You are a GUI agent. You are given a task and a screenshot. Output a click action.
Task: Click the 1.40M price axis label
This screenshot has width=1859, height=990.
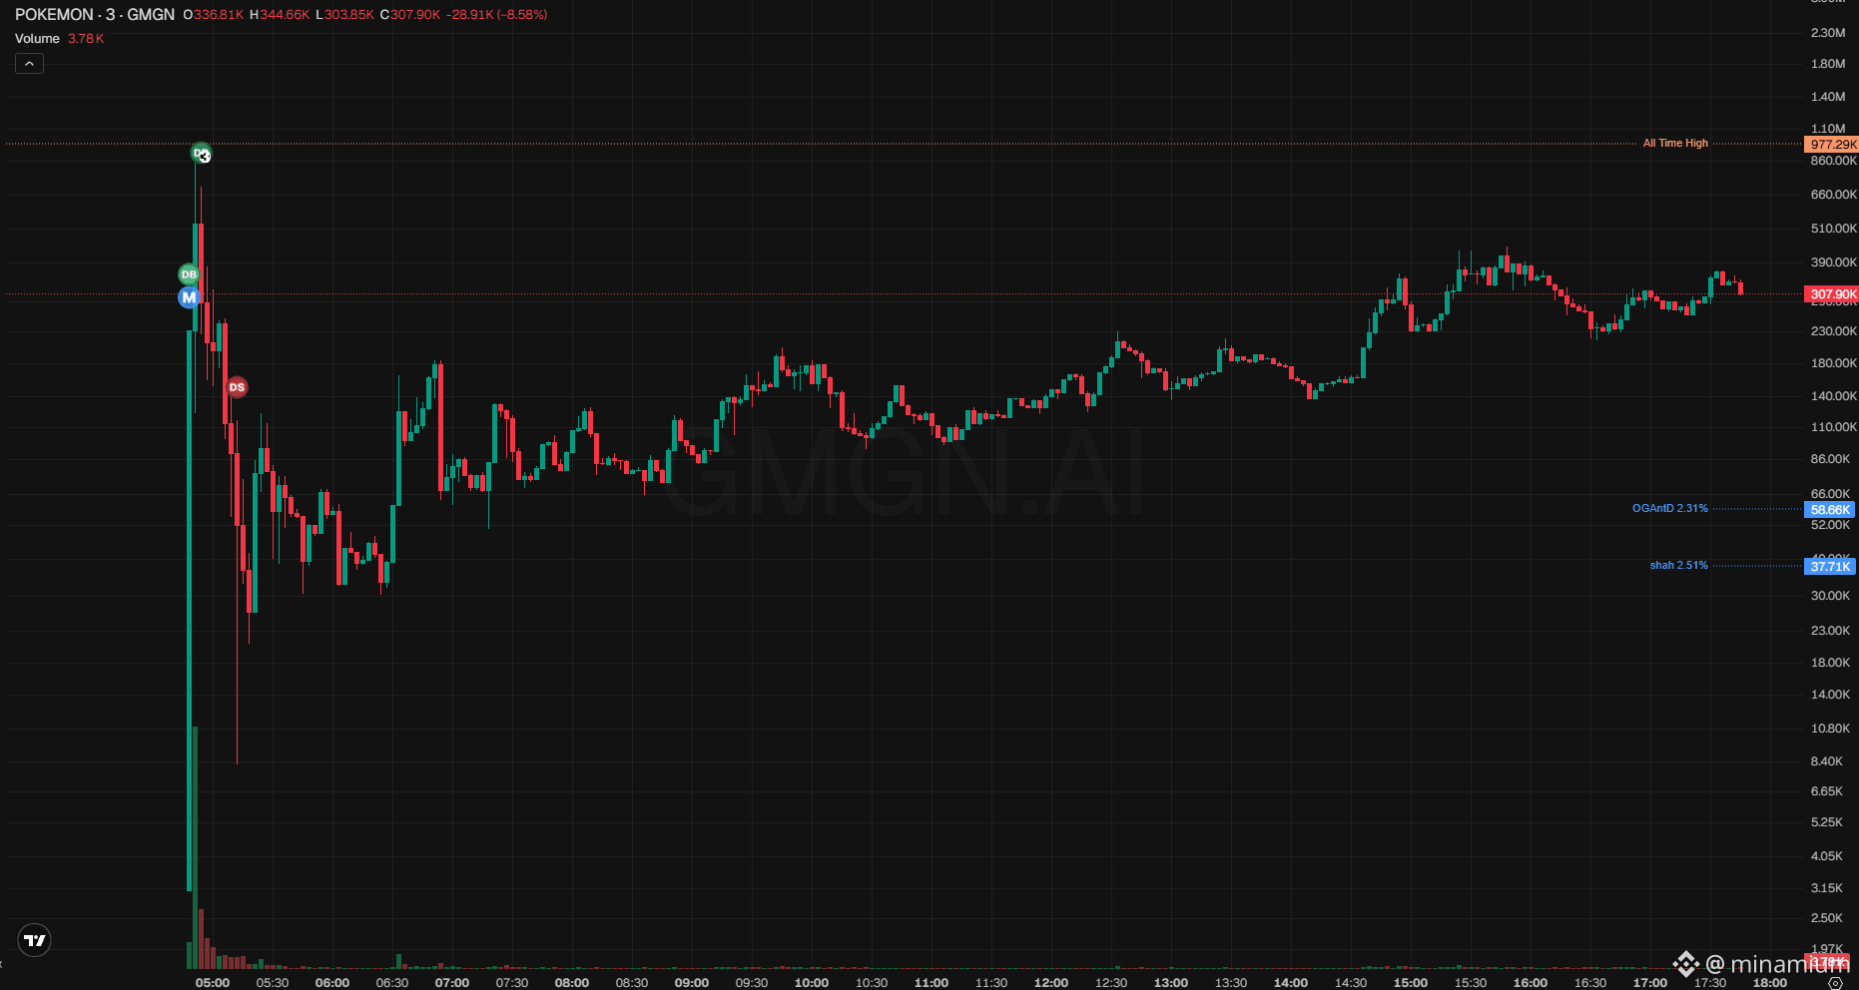pyautogui.click(x=1828, y=97)
